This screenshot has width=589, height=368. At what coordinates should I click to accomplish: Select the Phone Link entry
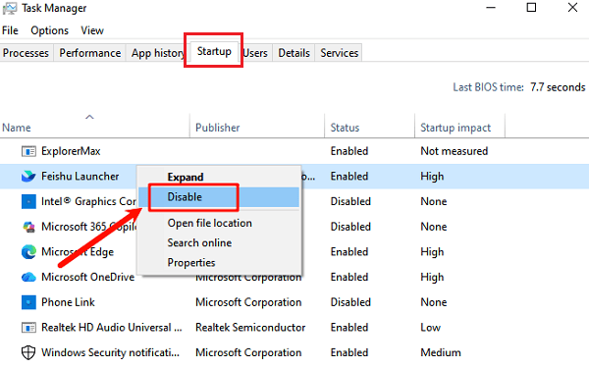[68, 302]
